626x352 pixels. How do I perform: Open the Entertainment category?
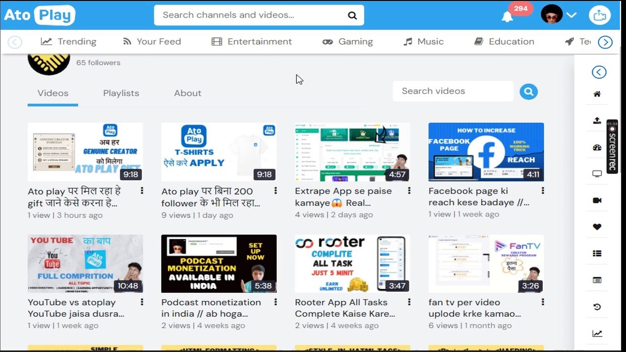(x=251, y=42)
